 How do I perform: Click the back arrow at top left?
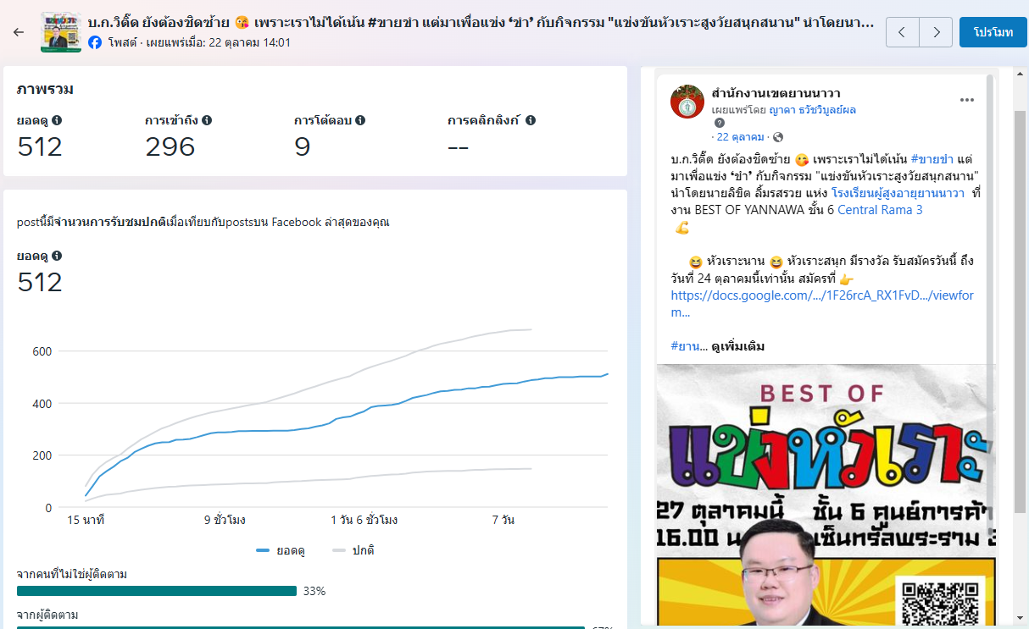[19, 32]
